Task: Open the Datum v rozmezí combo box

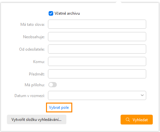Action: pyautogui.click(x=97, y=95)
